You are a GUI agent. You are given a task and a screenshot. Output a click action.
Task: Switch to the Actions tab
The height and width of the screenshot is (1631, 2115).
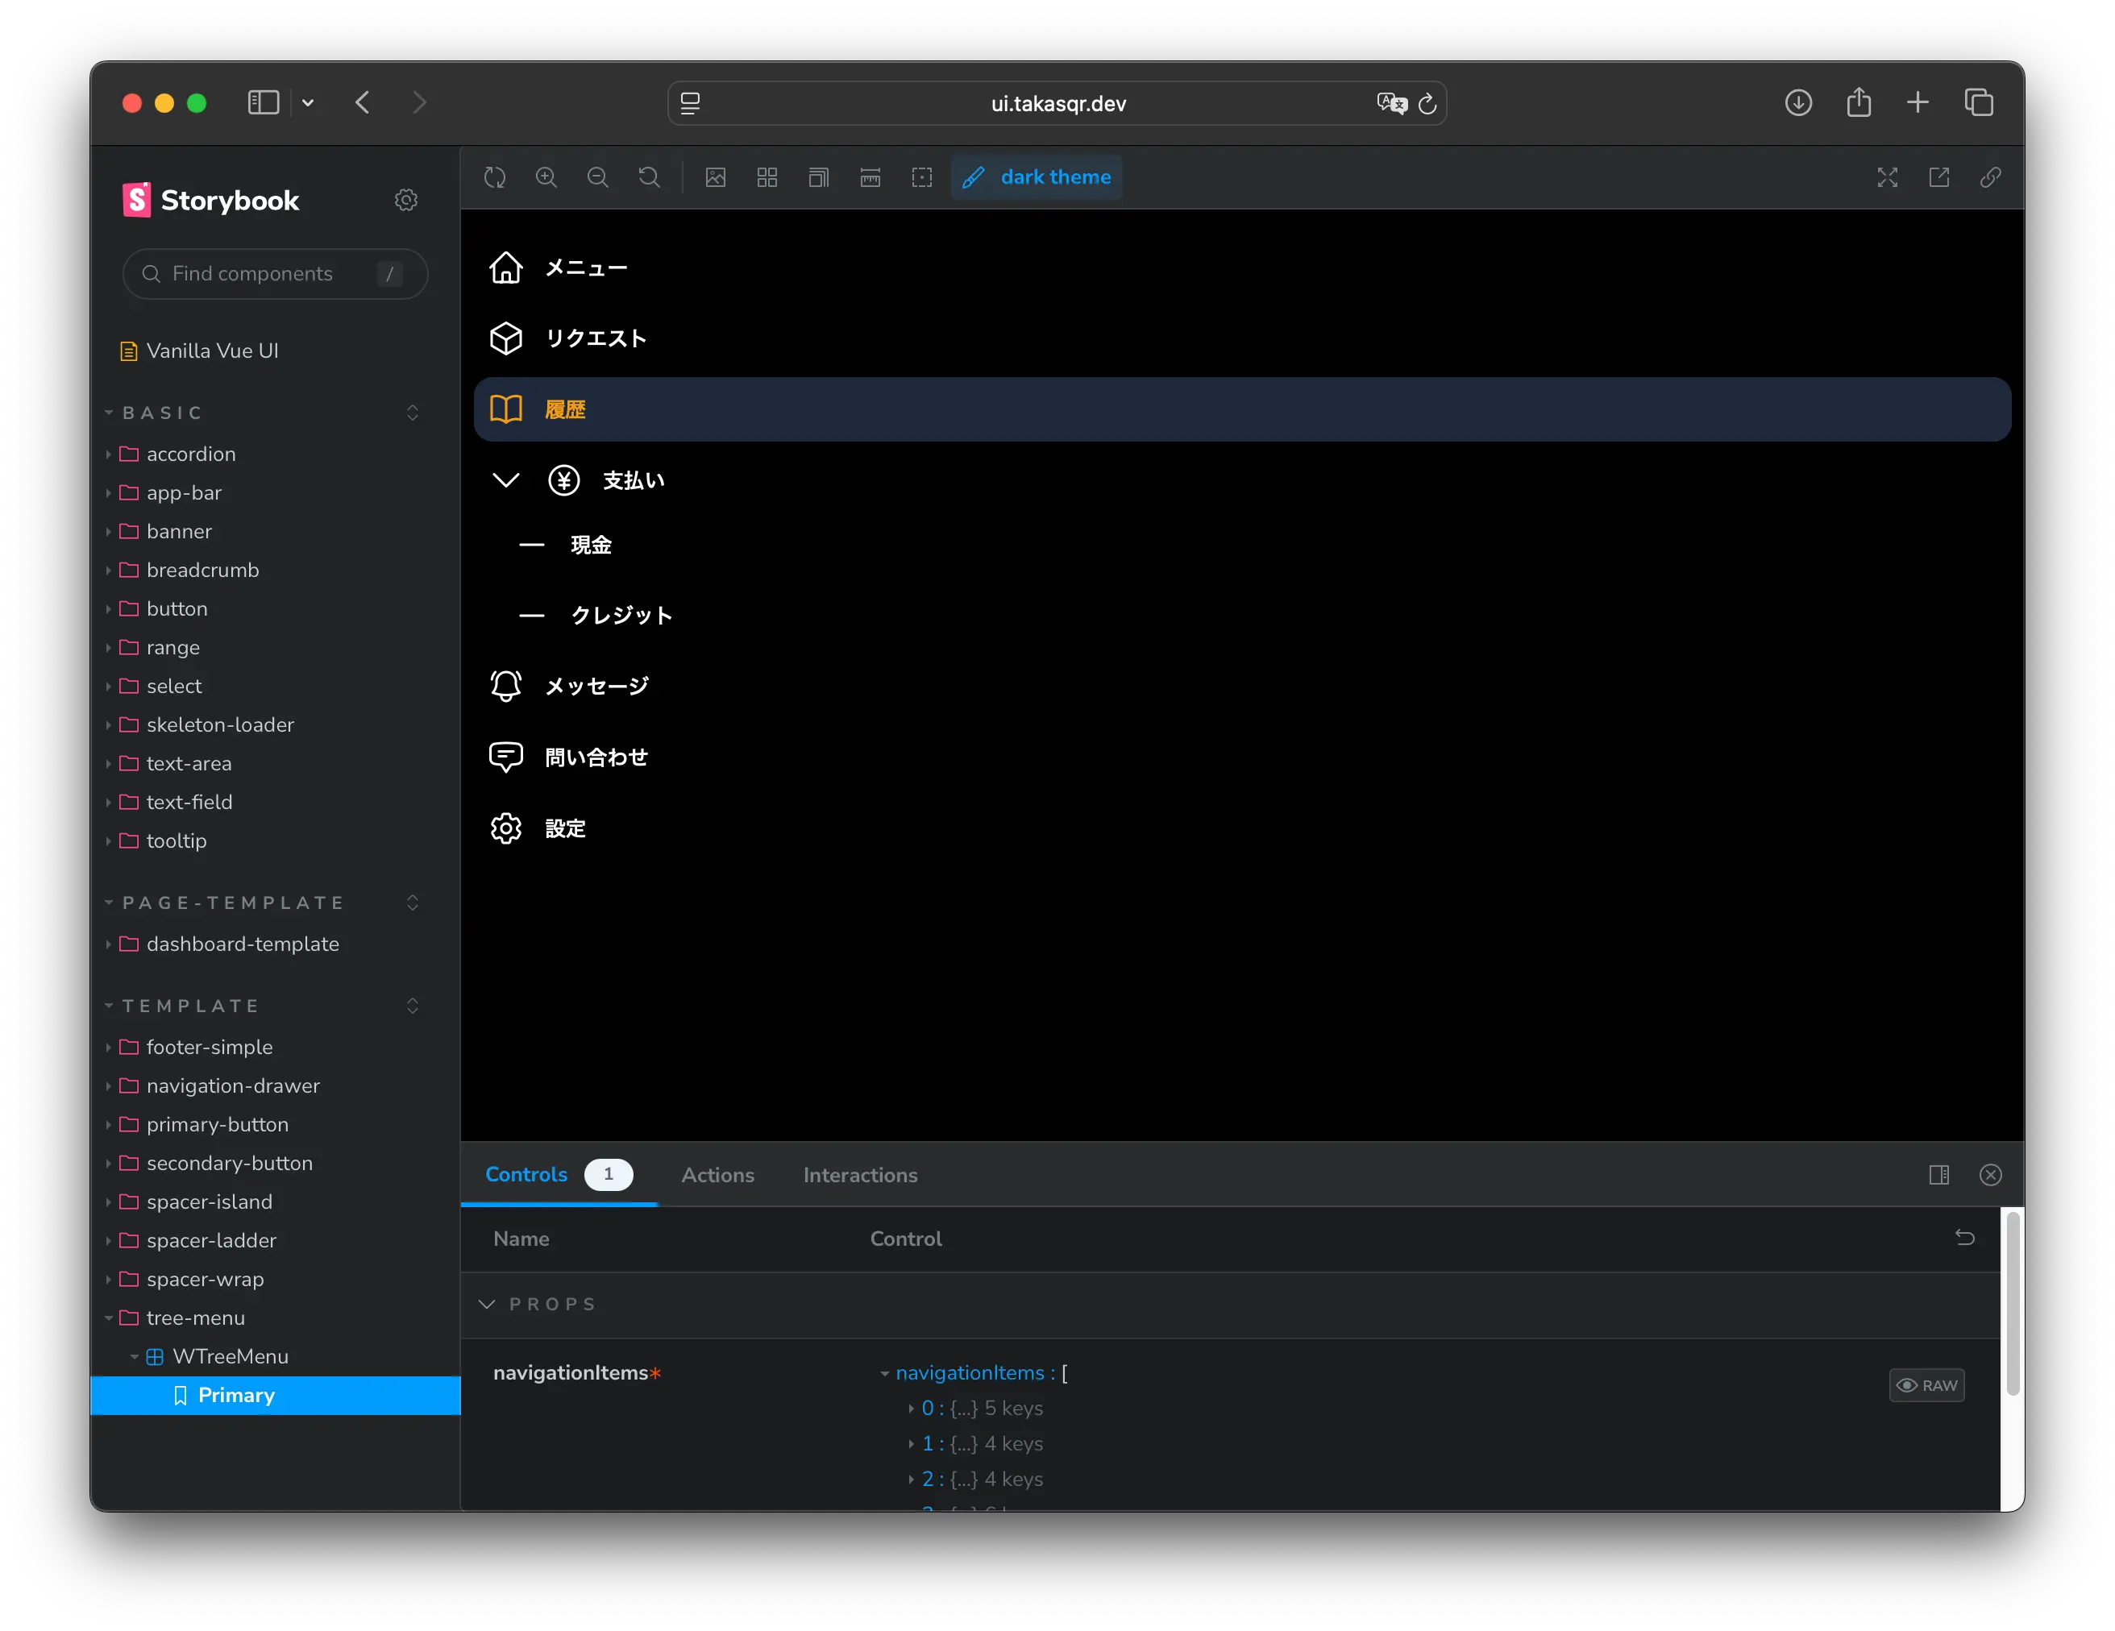[x=717, y=1175]
